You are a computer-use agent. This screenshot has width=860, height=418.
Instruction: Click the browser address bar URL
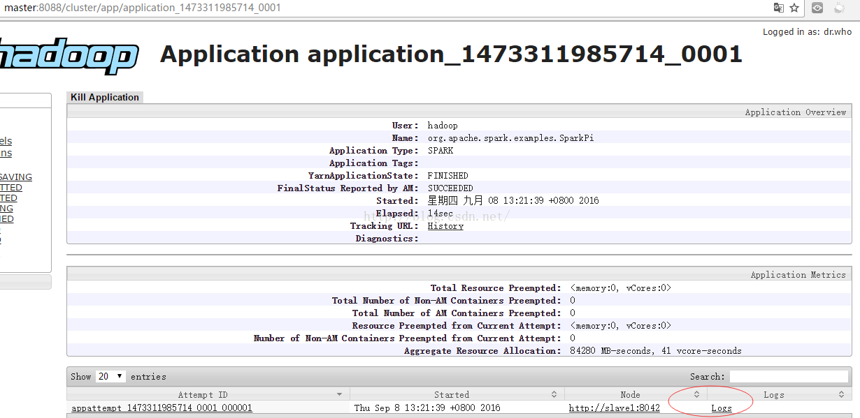click(142, 8)
